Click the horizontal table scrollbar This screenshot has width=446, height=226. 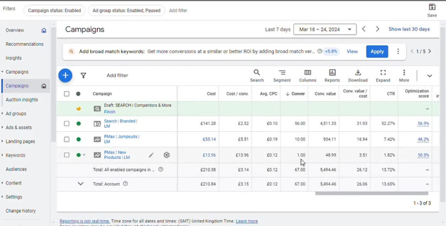click(x=372, y=194)
